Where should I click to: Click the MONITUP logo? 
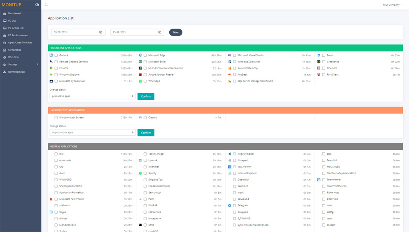coord(12,4)
